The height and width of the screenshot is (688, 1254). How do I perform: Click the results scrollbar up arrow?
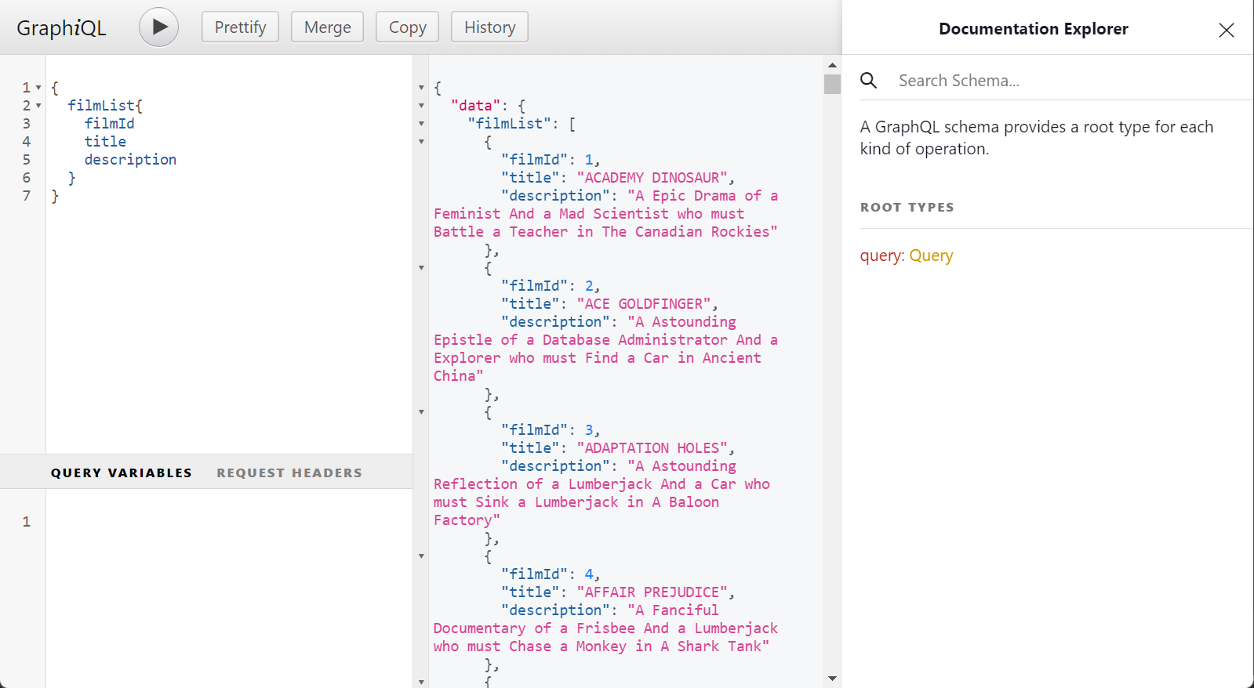click(832, 65)
